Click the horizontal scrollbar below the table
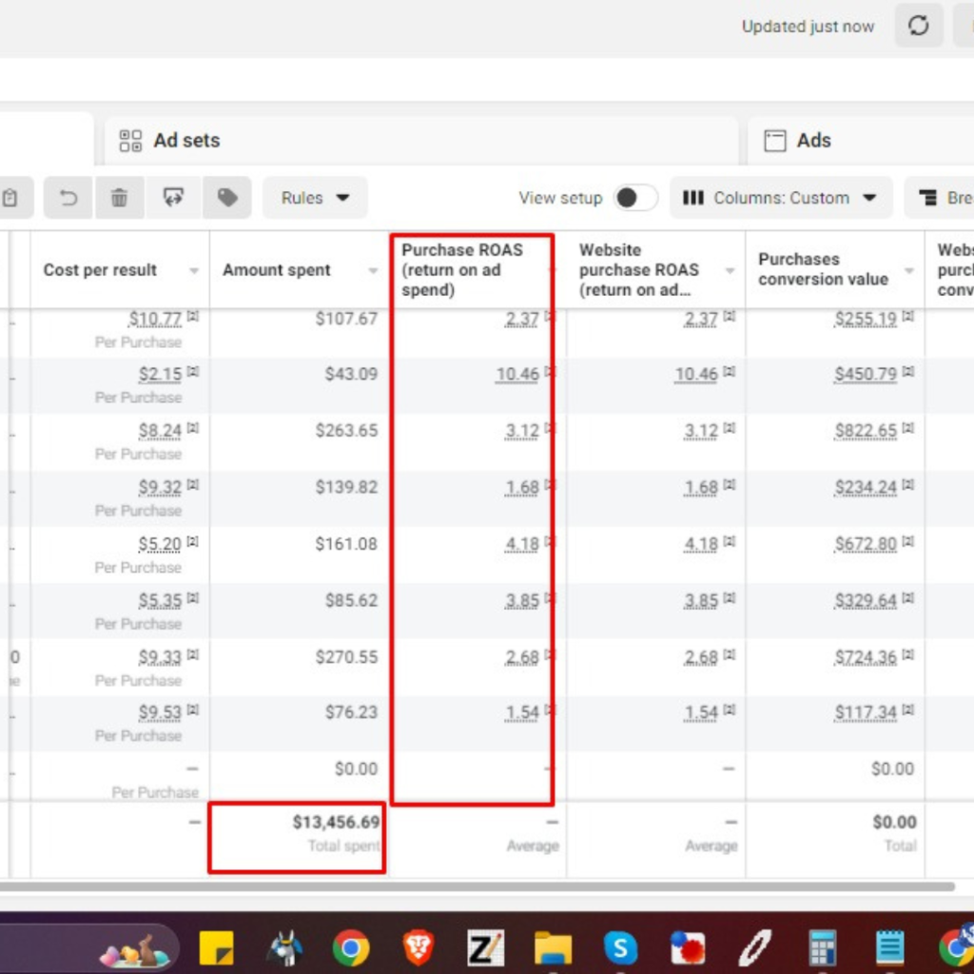 pos(476,886)
